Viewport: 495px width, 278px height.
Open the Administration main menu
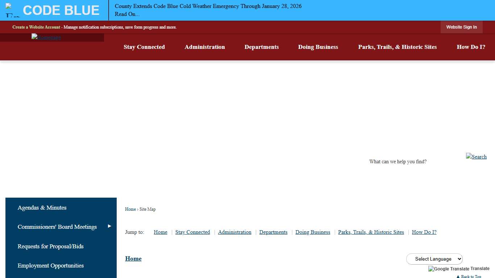[x=204, y=47]
